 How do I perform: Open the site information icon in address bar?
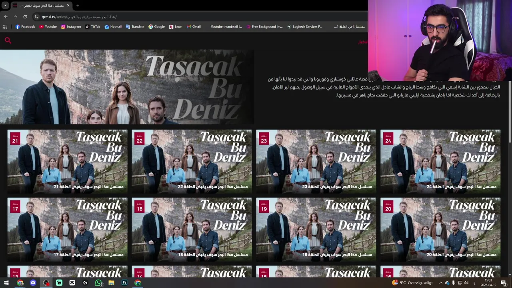point(36,17)
